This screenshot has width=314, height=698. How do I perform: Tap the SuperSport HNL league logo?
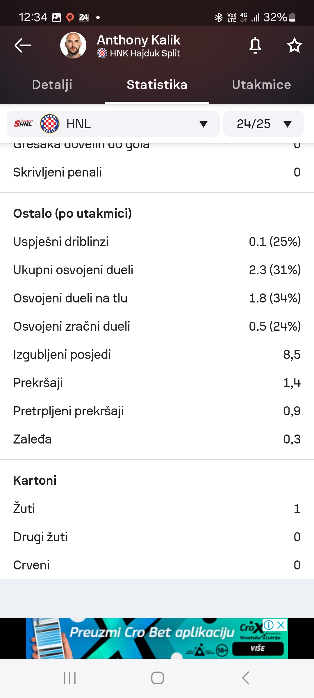point(23,124)
